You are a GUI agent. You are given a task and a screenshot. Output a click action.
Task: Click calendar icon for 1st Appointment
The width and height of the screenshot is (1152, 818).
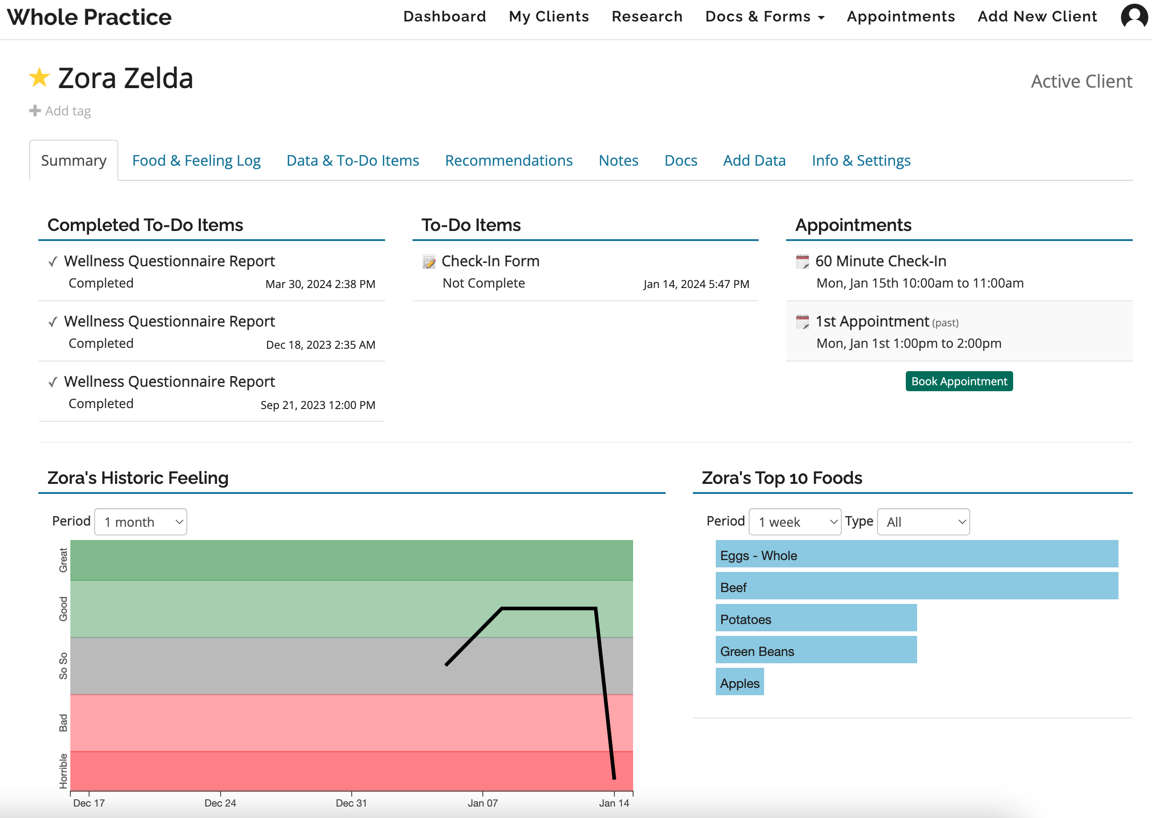[x=802, y=322]
